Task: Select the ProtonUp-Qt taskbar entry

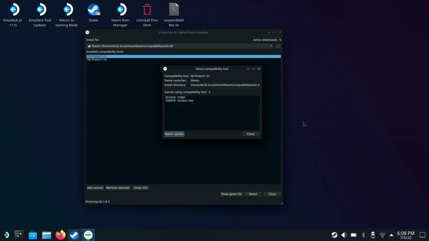Action: (x=88, y=235)
